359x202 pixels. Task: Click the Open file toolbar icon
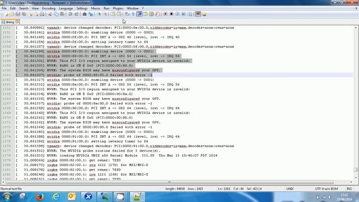12,14
